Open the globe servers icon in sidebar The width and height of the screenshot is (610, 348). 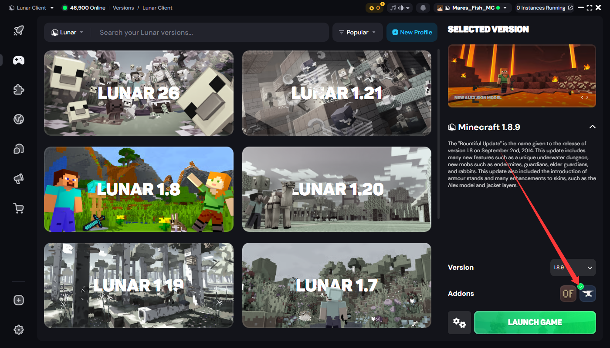click(18, 119)
